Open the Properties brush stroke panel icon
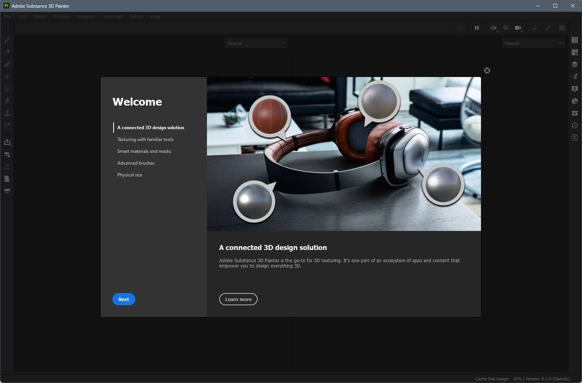582x383 pixels. point(575,77)
